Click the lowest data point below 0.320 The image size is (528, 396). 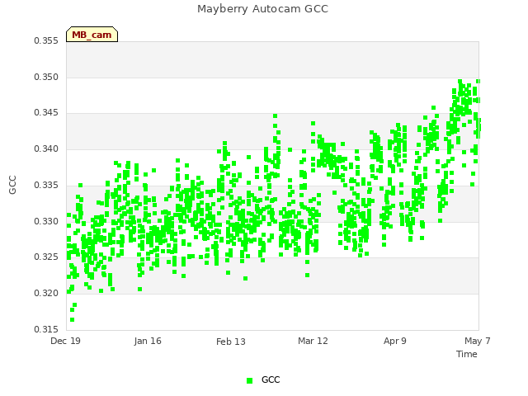72,319
